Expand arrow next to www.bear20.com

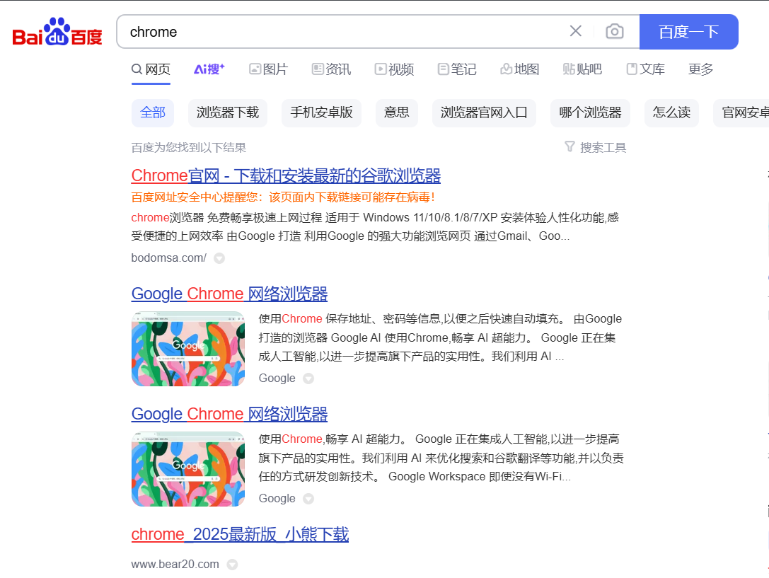(x=232, y=565)
